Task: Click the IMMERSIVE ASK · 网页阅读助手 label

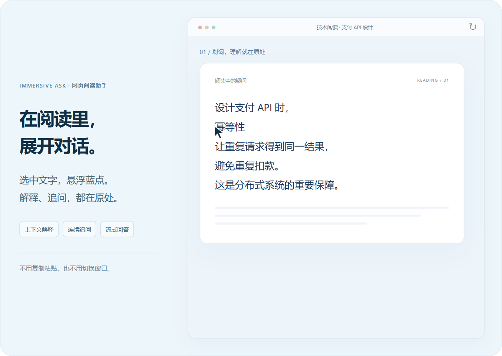Action: coord(63,85)
